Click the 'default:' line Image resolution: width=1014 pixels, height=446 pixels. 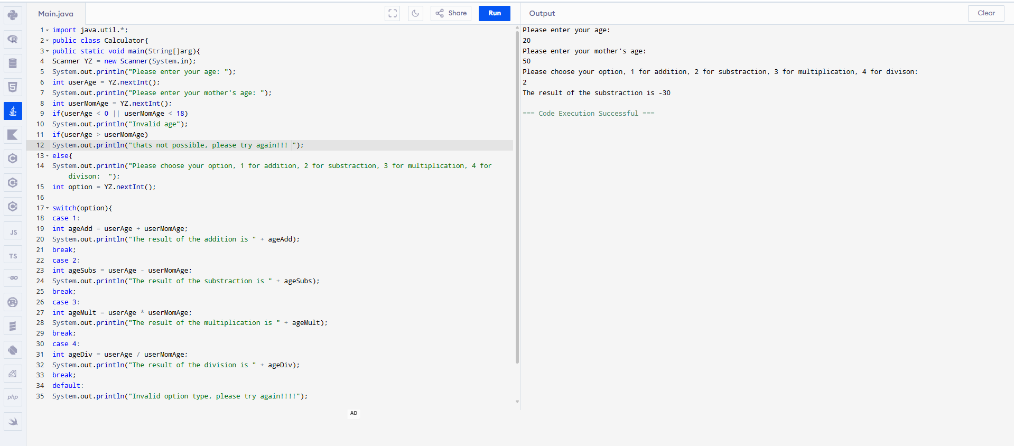pos(68,386)
